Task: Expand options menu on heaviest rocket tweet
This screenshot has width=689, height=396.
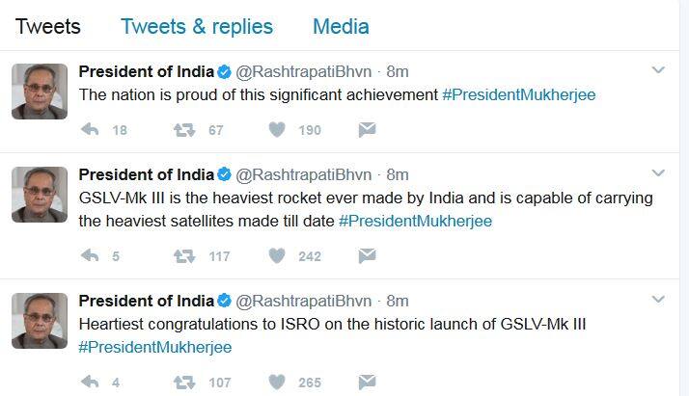Action: [658, 173]
